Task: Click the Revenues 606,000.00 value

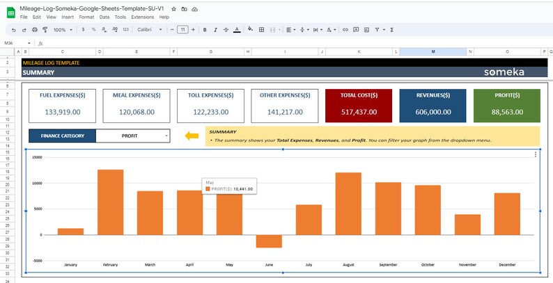Action: click(433, 112)
